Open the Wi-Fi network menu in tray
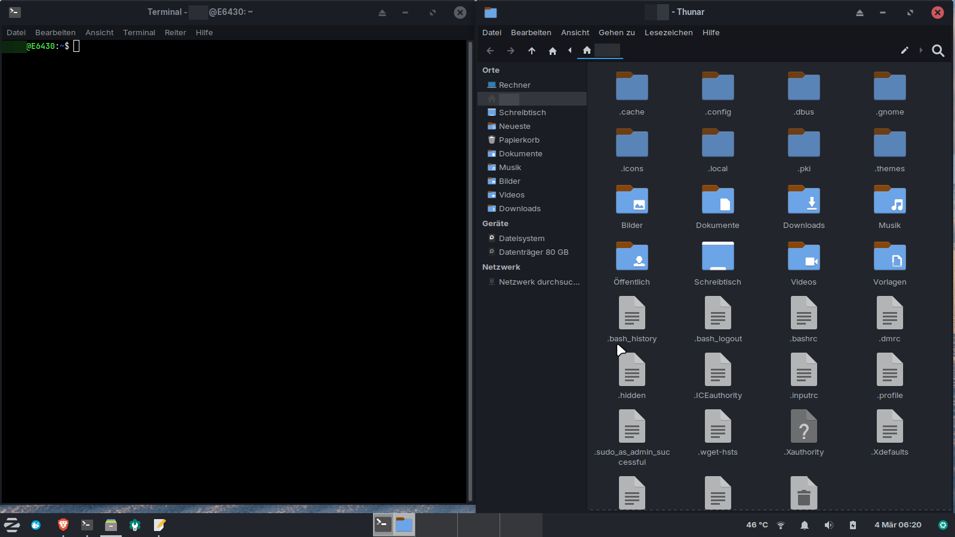Screen dimensions: 955x537 point(781,525)
